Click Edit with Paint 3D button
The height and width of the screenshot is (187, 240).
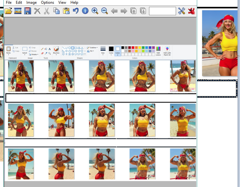167,51
